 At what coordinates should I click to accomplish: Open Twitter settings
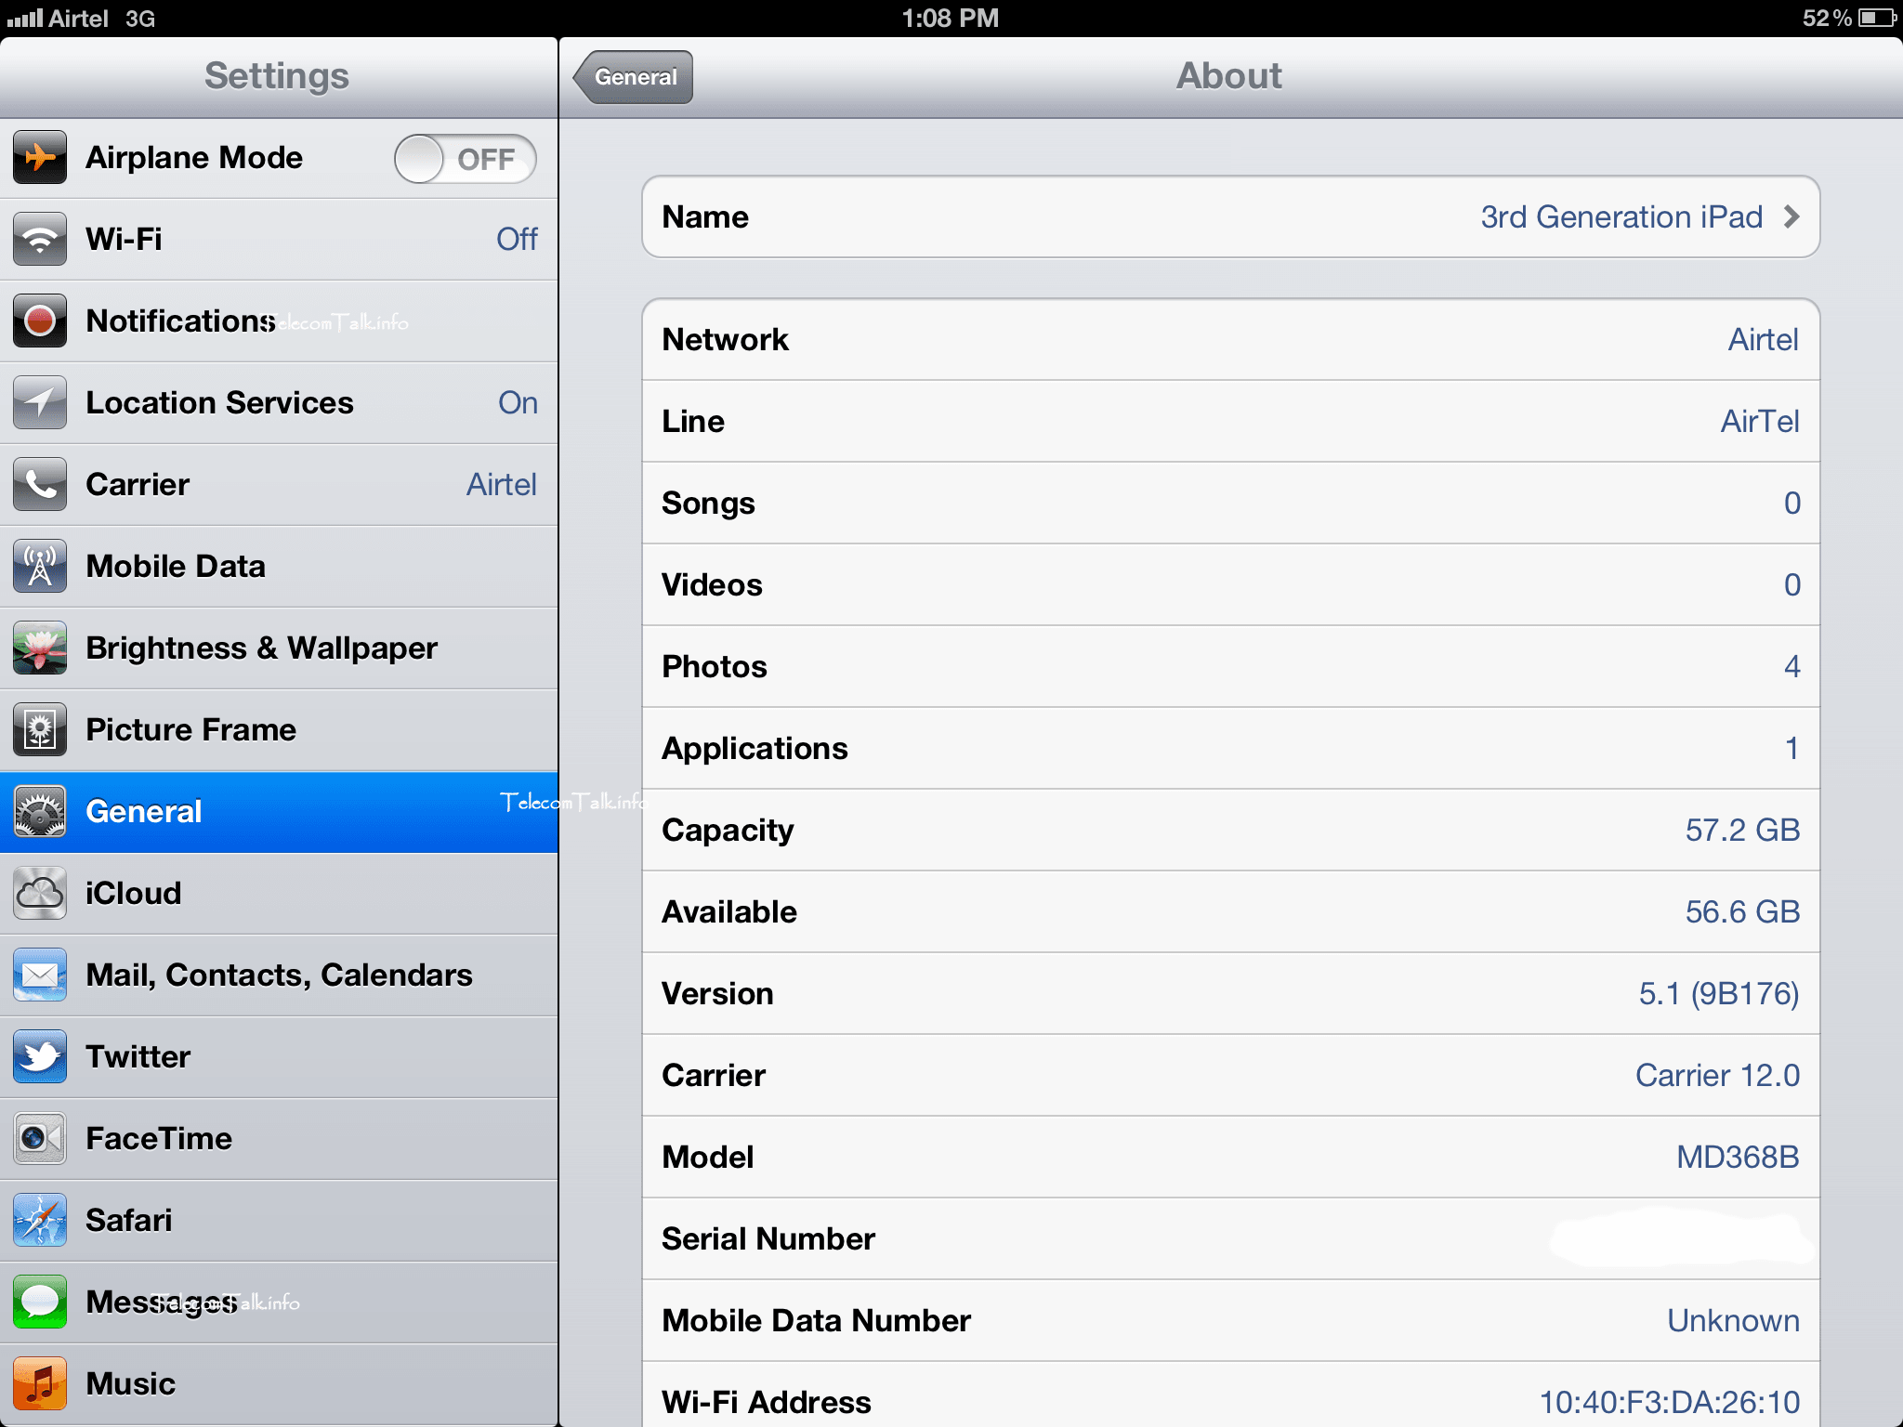(x=279, y=1056)
